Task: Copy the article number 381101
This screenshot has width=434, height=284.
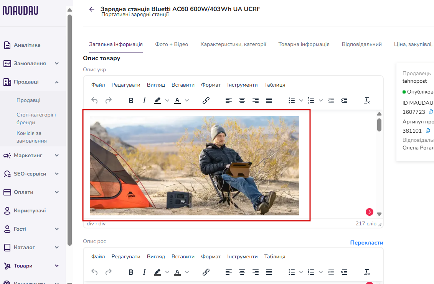Action: 428,131
